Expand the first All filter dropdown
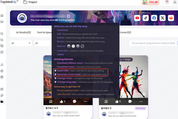This screenshot has width=178, height=119. click(21, 43)
